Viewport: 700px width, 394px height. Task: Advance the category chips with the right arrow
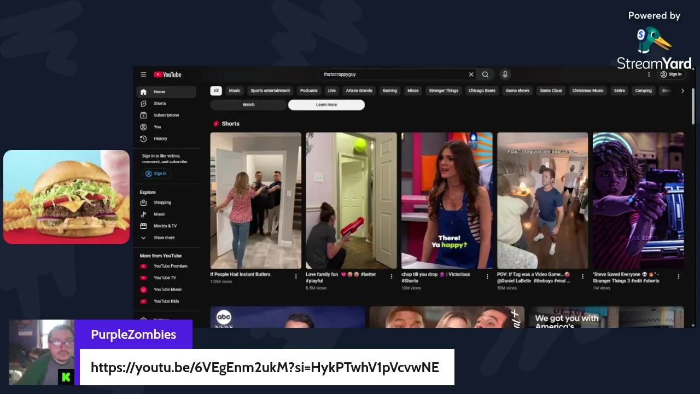[682, 91]
